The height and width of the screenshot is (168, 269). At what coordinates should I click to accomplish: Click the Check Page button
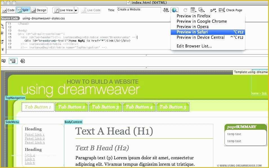230,10
